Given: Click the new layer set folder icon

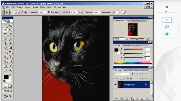Looking at the screenshot, I should click(137, 98).
